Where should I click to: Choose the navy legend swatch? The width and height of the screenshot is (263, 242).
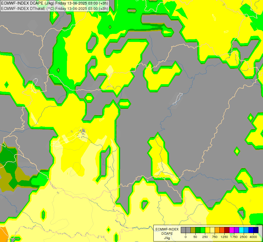coord(256,230)
